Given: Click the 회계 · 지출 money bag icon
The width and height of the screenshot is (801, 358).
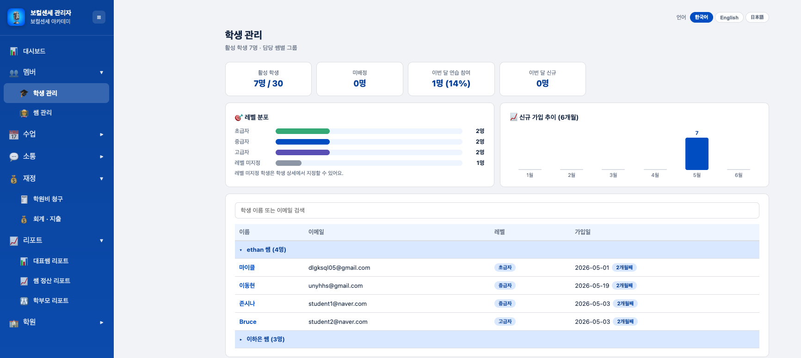Looking at the screenshot, I should pyautogui.click(x=24, y=219).
